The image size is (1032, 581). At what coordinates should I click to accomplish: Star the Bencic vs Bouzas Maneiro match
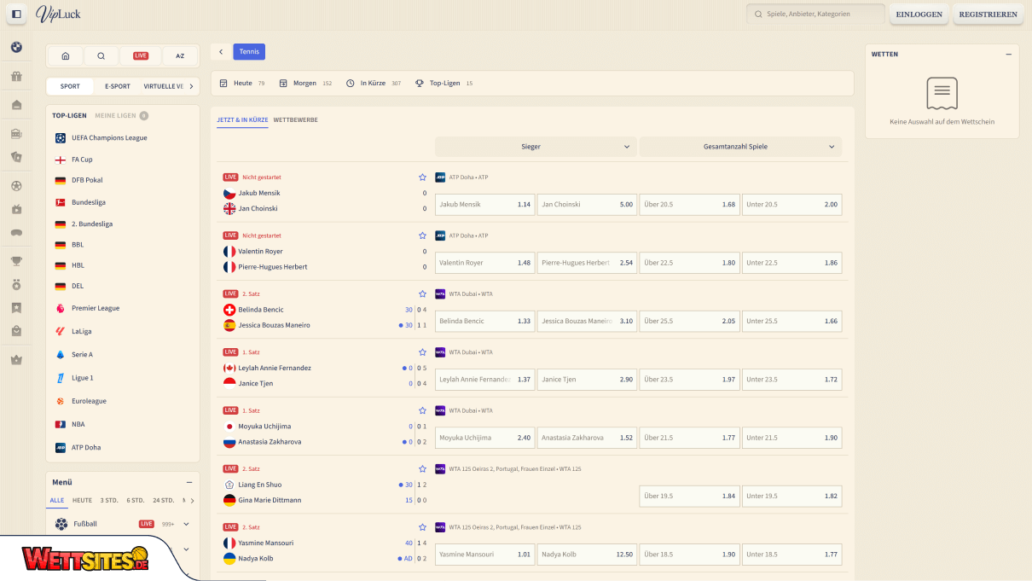pos(422,293)
